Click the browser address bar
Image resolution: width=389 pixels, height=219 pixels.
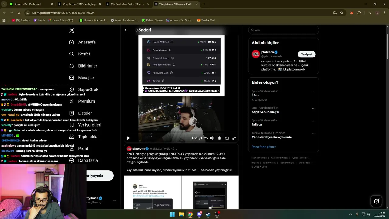click(x=179, y=13)
